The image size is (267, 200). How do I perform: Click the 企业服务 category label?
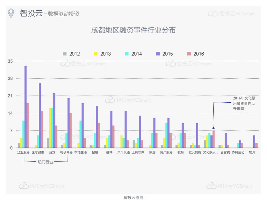(23, 152)
